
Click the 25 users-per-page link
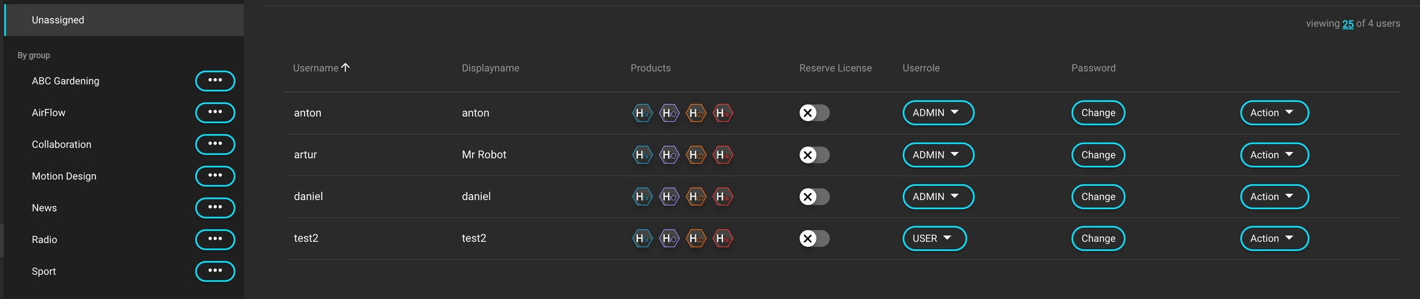tap(1347, 24)
